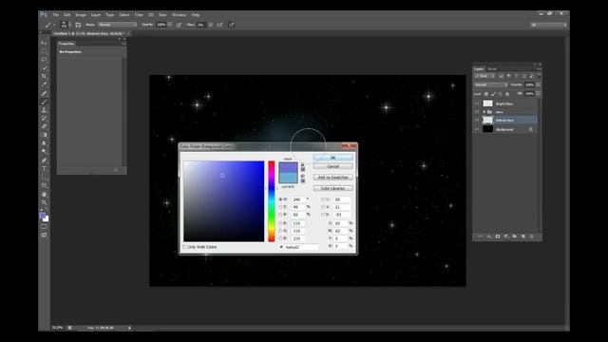Toggle the Brush panel in options bar

coord(78,25)
